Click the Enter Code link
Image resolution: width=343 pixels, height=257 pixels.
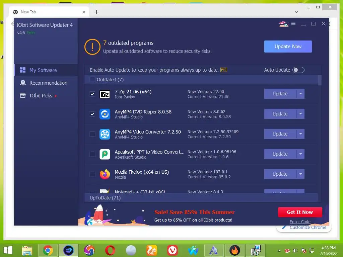[300, 222]
